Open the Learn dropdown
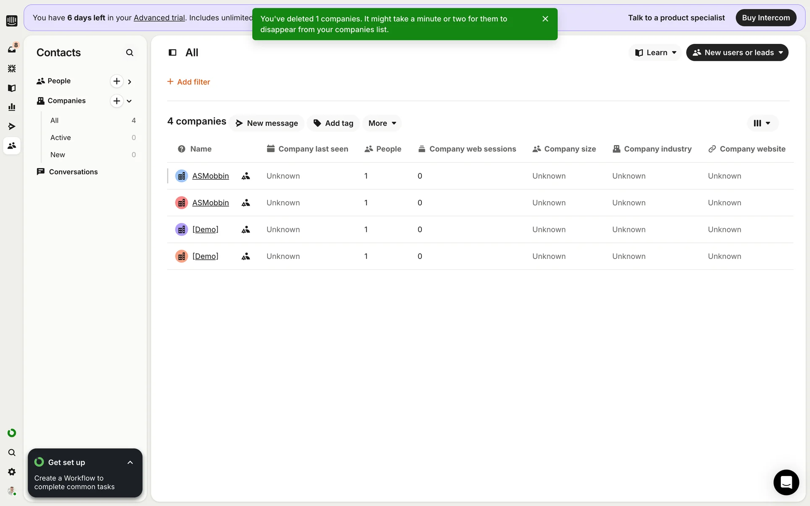Image resolution: width=810 pixels, height=506 pixels. click(x=656, y=53)
